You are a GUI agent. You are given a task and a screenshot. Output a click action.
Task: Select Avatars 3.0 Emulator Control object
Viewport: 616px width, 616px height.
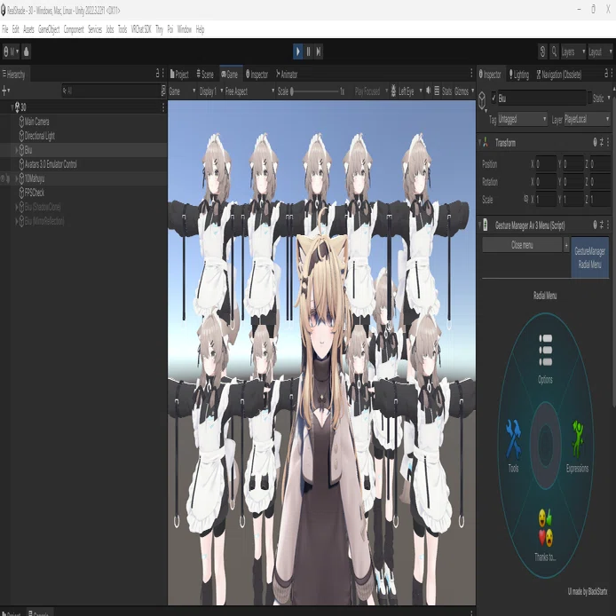tap(51, 164)
